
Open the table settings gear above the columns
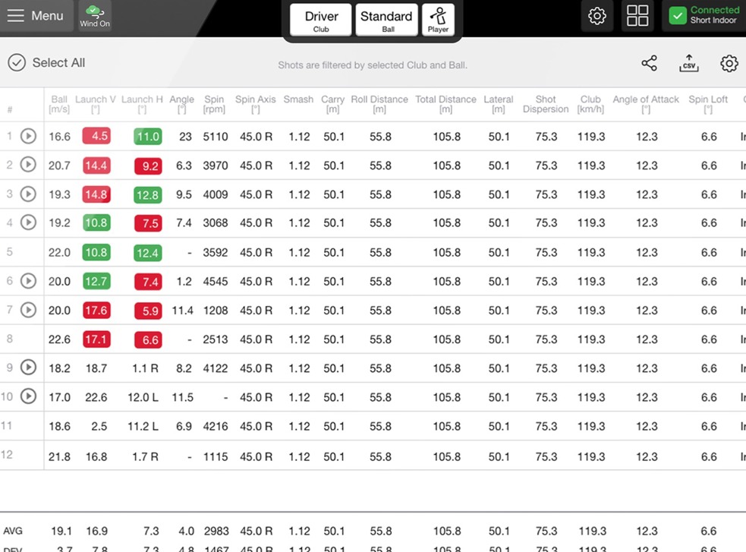coord(729,64)
